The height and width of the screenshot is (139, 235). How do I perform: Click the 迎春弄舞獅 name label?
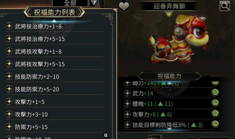pos(169,6)
